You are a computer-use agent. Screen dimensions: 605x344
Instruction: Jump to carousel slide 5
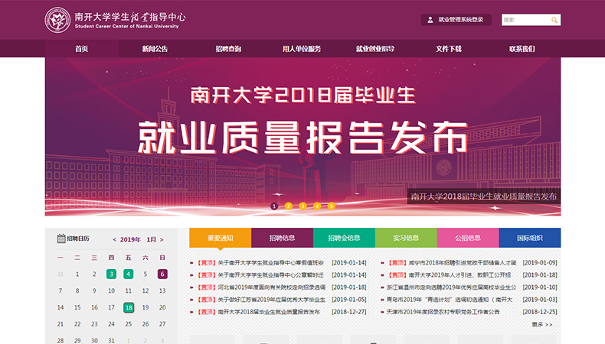tap(331, 206)
